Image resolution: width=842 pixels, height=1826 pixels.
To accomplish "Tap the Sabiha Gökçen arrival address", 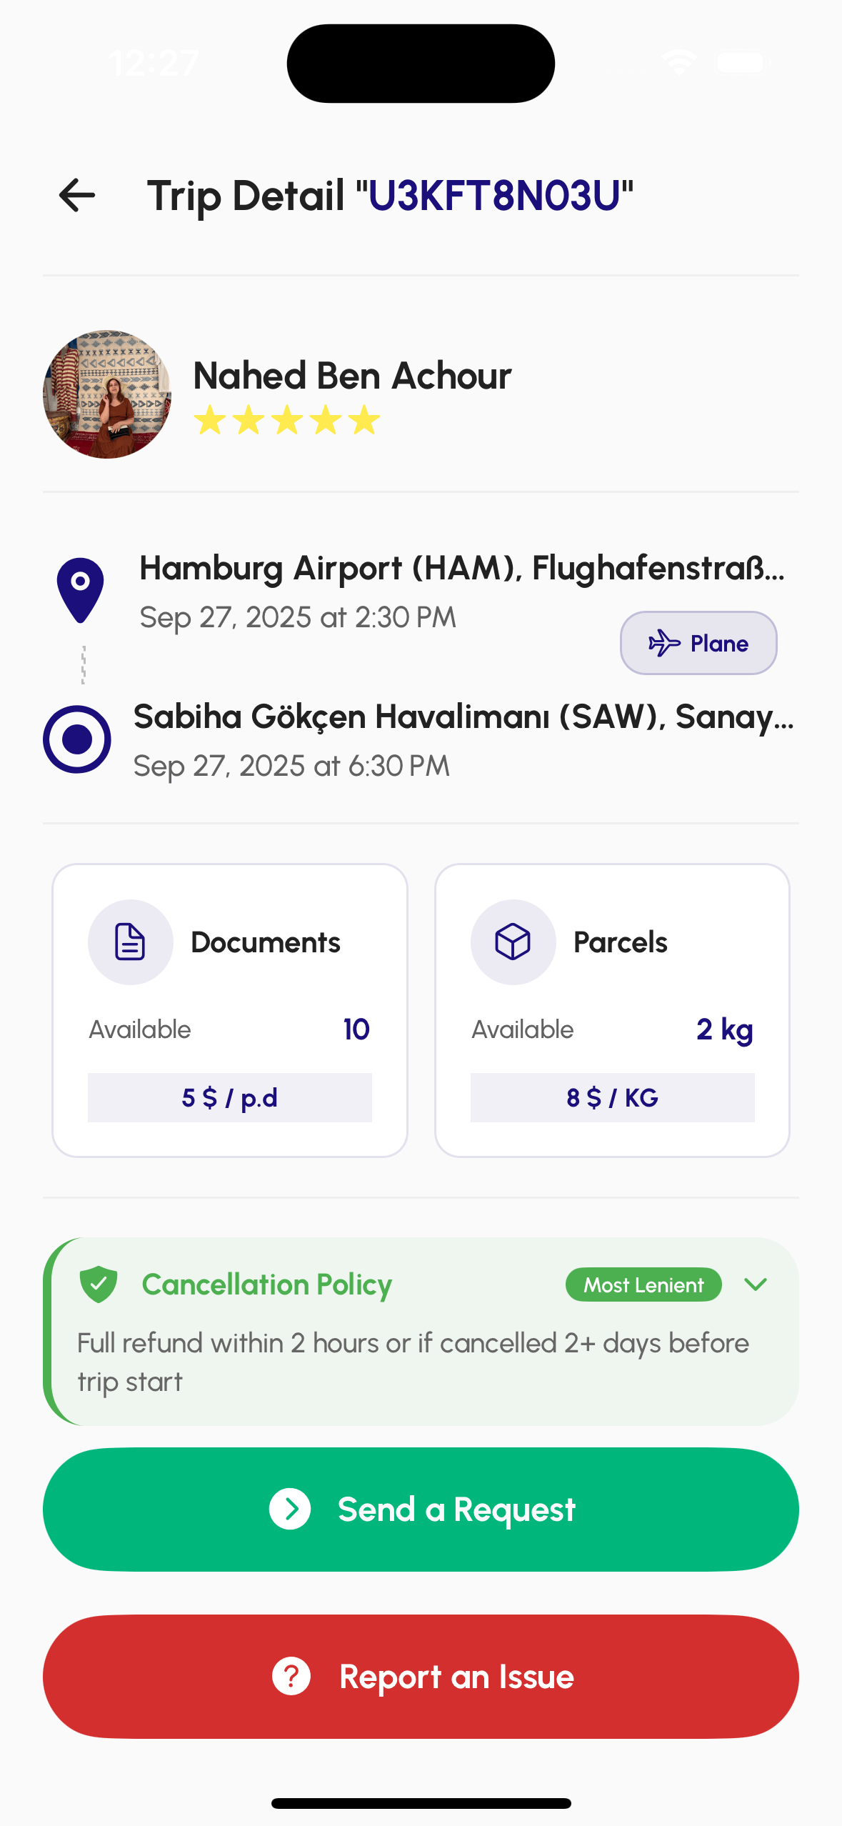I will pyautogui.click(x=463, y=717).
